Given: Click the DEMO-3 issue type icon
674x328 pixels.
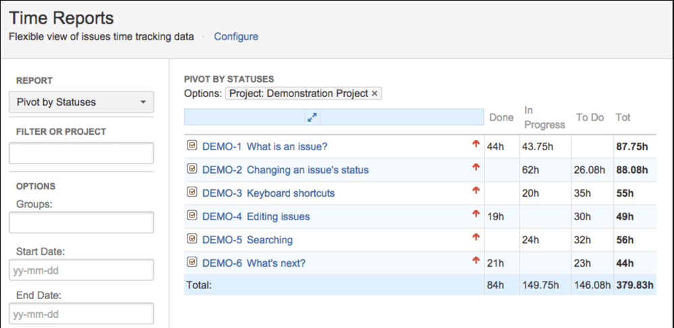Looking at the screenshot, I should click(192, 193).
